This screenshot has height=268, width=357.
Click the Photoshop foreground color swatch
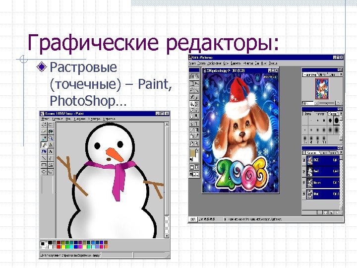(x=192, y=153)
